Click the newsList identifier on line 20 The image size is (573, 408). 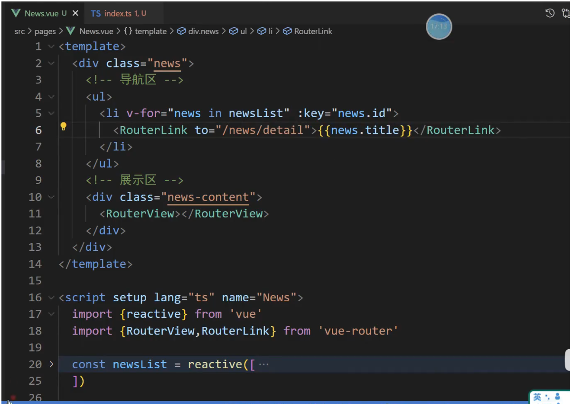tap(140, 364)
